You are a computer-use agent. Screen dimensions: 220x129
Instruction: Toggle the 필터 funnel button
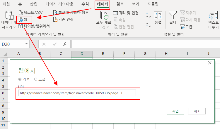tap(173, 18)
